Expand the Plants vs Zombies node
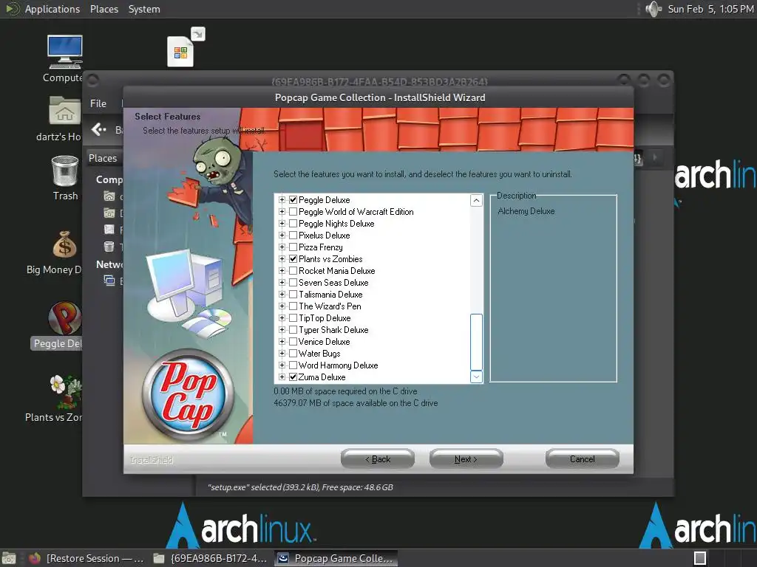Screen dimensions: 757x567 (x=282, y=259)
